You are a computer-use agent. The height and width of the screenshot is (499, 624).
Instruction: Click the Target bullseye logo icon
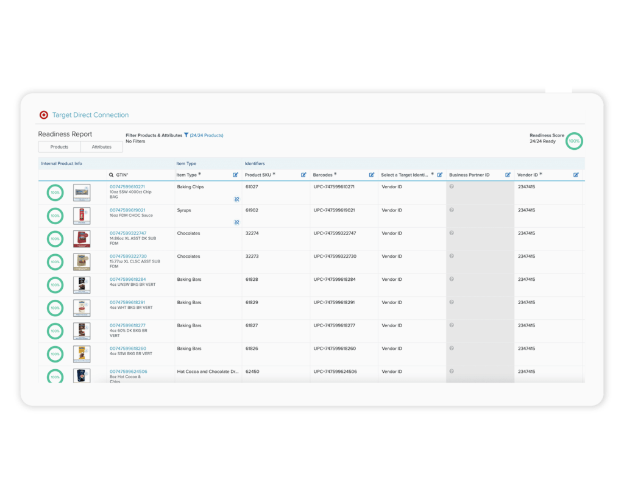tap(44, 115)
